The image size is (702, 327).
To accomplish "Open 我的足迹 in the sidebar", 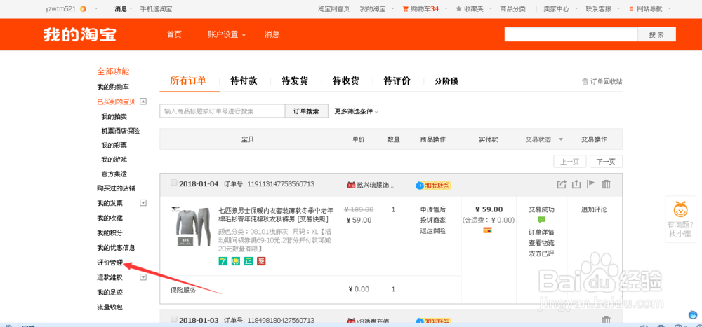I will [x=110, y=292].
